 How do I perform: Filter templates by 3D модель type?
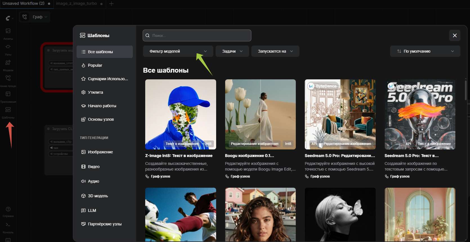[105, 196]
